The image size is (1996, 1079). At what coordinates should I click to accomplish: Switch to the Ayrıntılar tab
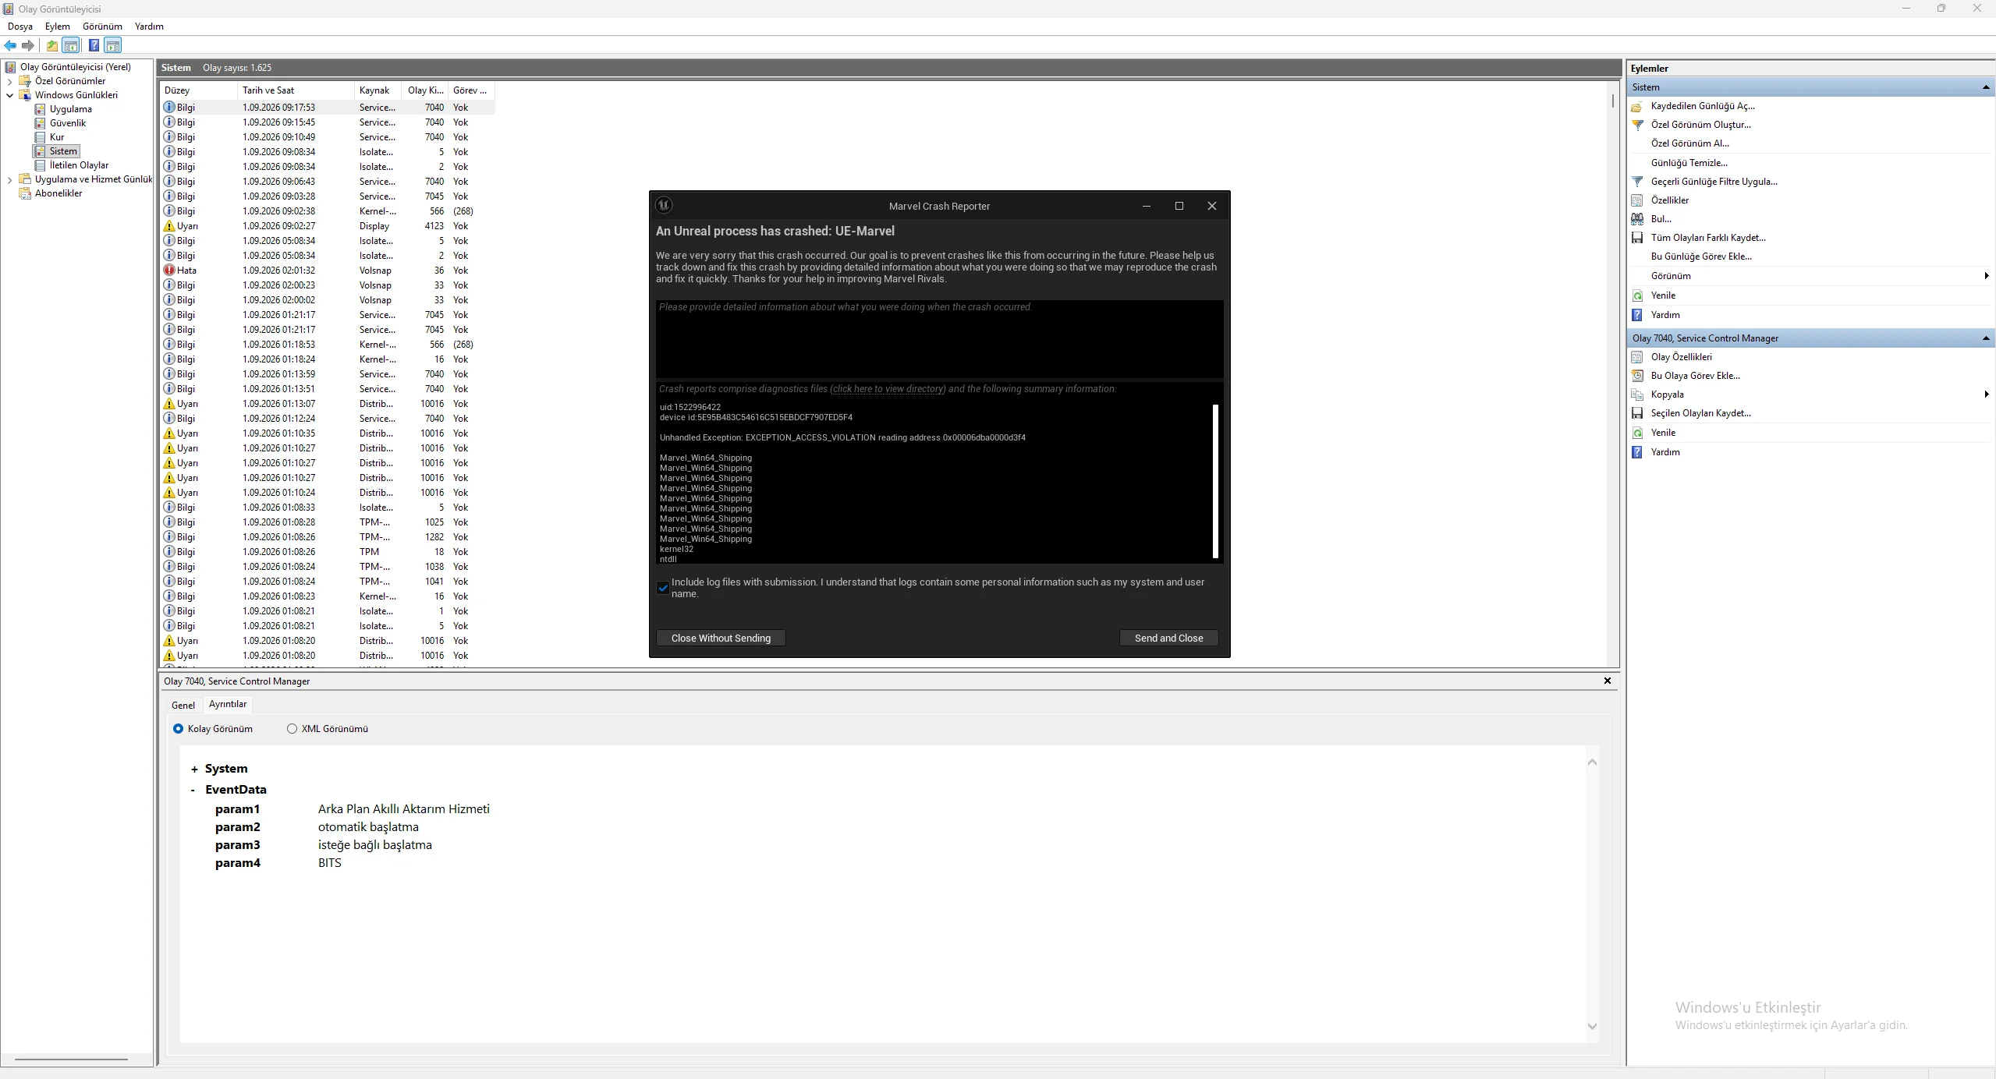click(x=228, y=704)
